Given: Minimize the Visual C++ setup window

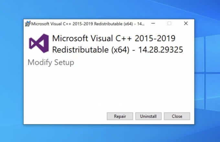Looking at the screenshot, I should [x=153, y=24].
